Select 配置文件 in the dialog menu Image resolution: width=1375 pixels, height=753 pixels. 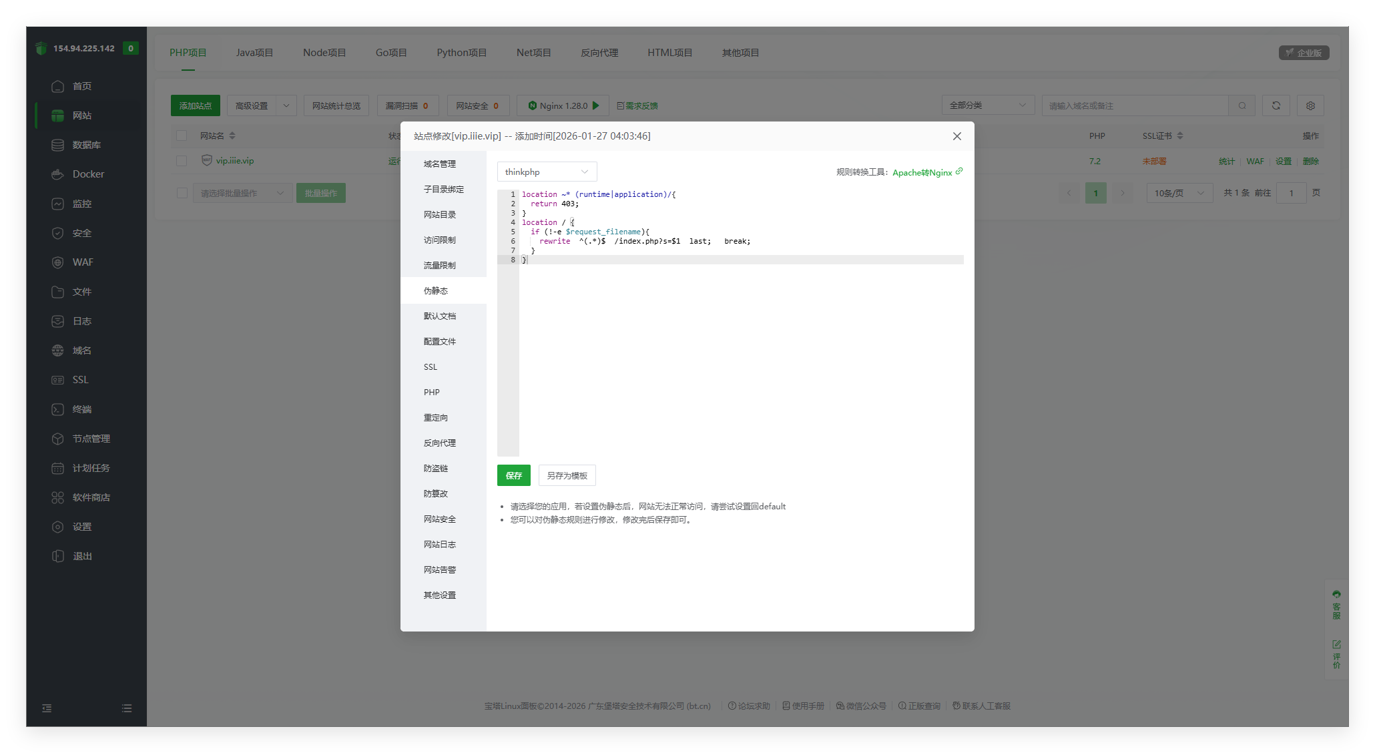pyautogui.click(x=440, y=341)
